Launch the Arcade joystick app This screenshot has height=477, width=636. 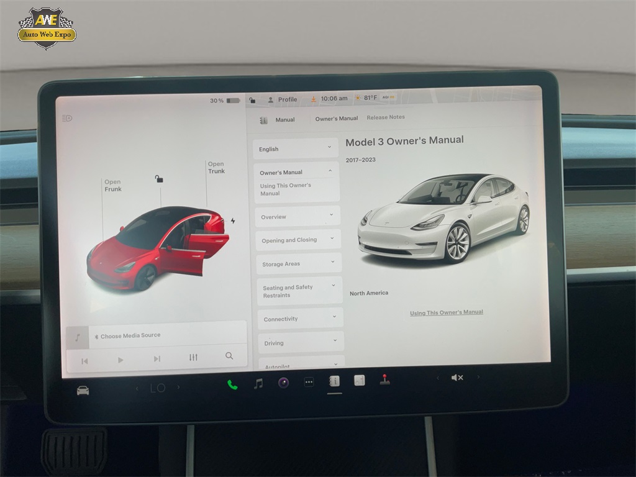(x=385, y=379)
